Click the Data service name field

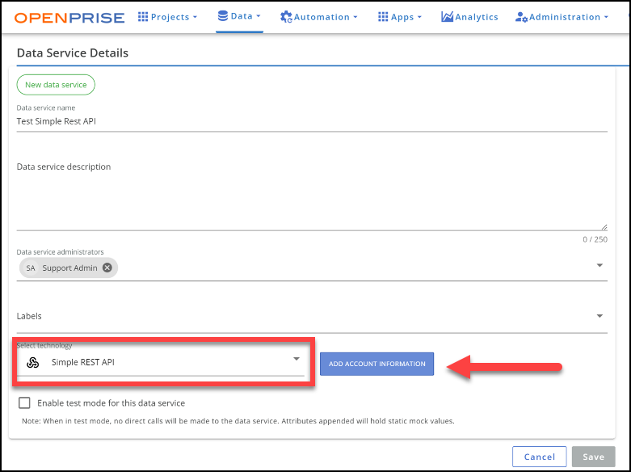312,121
